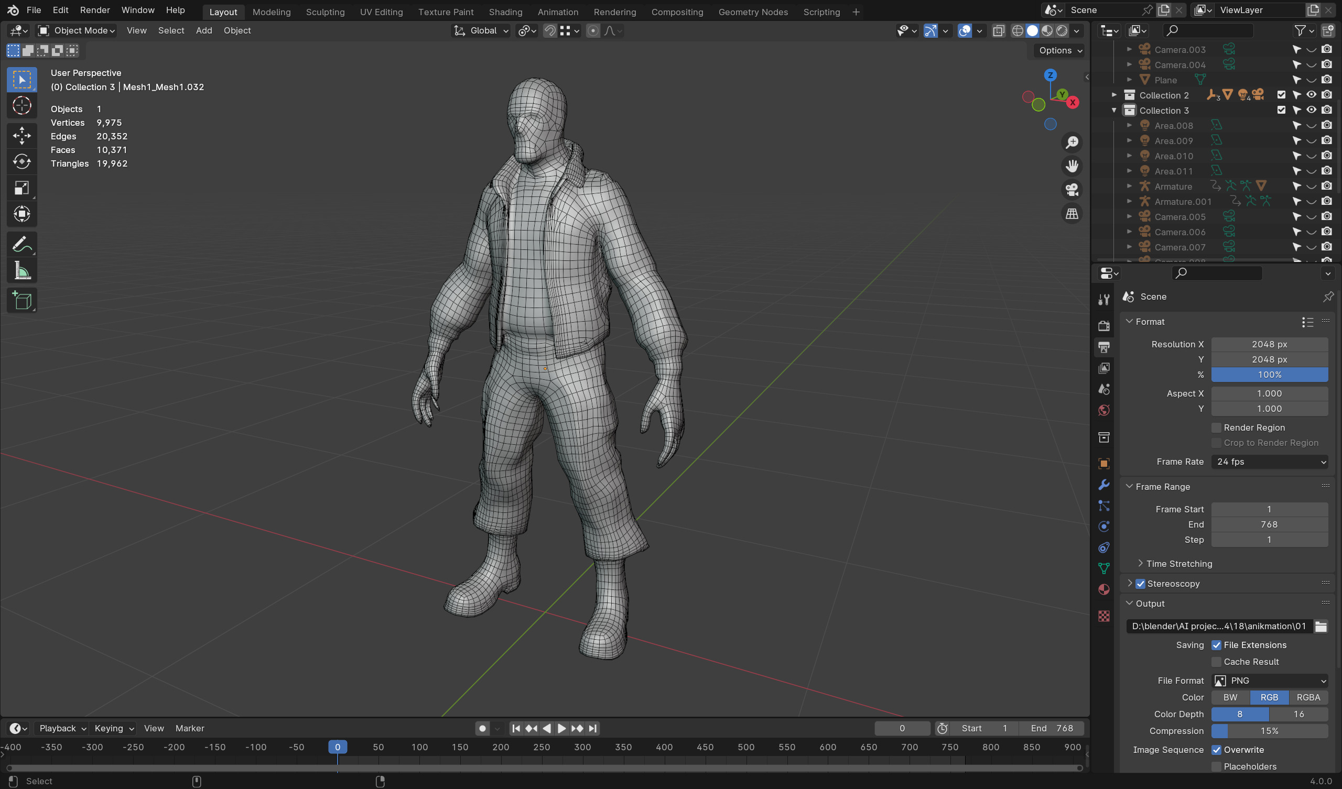Uncheck File Extensions
Image resolution: width=1342 pixels, height=789 pixels.
tap(1216, 645)
